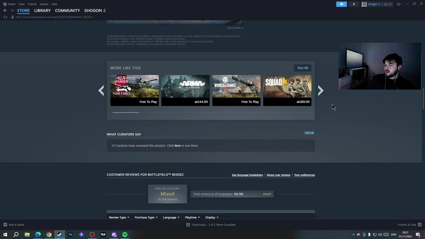Open the View menu
Image resolution: width=425 pixels, height=239 pixels.
point(22,4)
